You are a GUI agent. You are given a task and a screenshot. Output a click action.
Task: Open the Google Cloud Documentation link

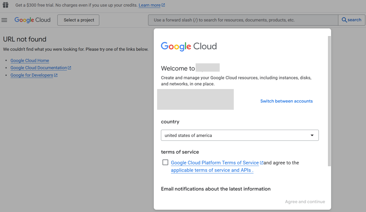39,68
